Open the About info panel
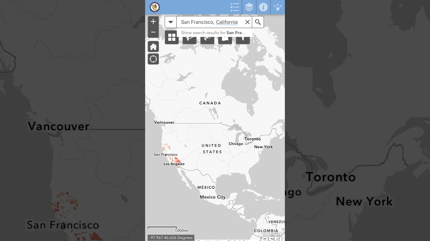The image size is (430, 241). pos(263,7)
